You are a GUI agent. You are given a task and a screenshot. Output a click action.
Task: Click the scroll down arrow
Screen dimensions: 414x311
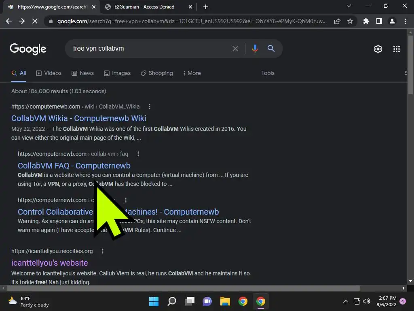410,281
